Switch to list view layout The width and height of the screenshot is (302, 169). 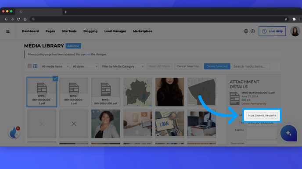point(29,66)
